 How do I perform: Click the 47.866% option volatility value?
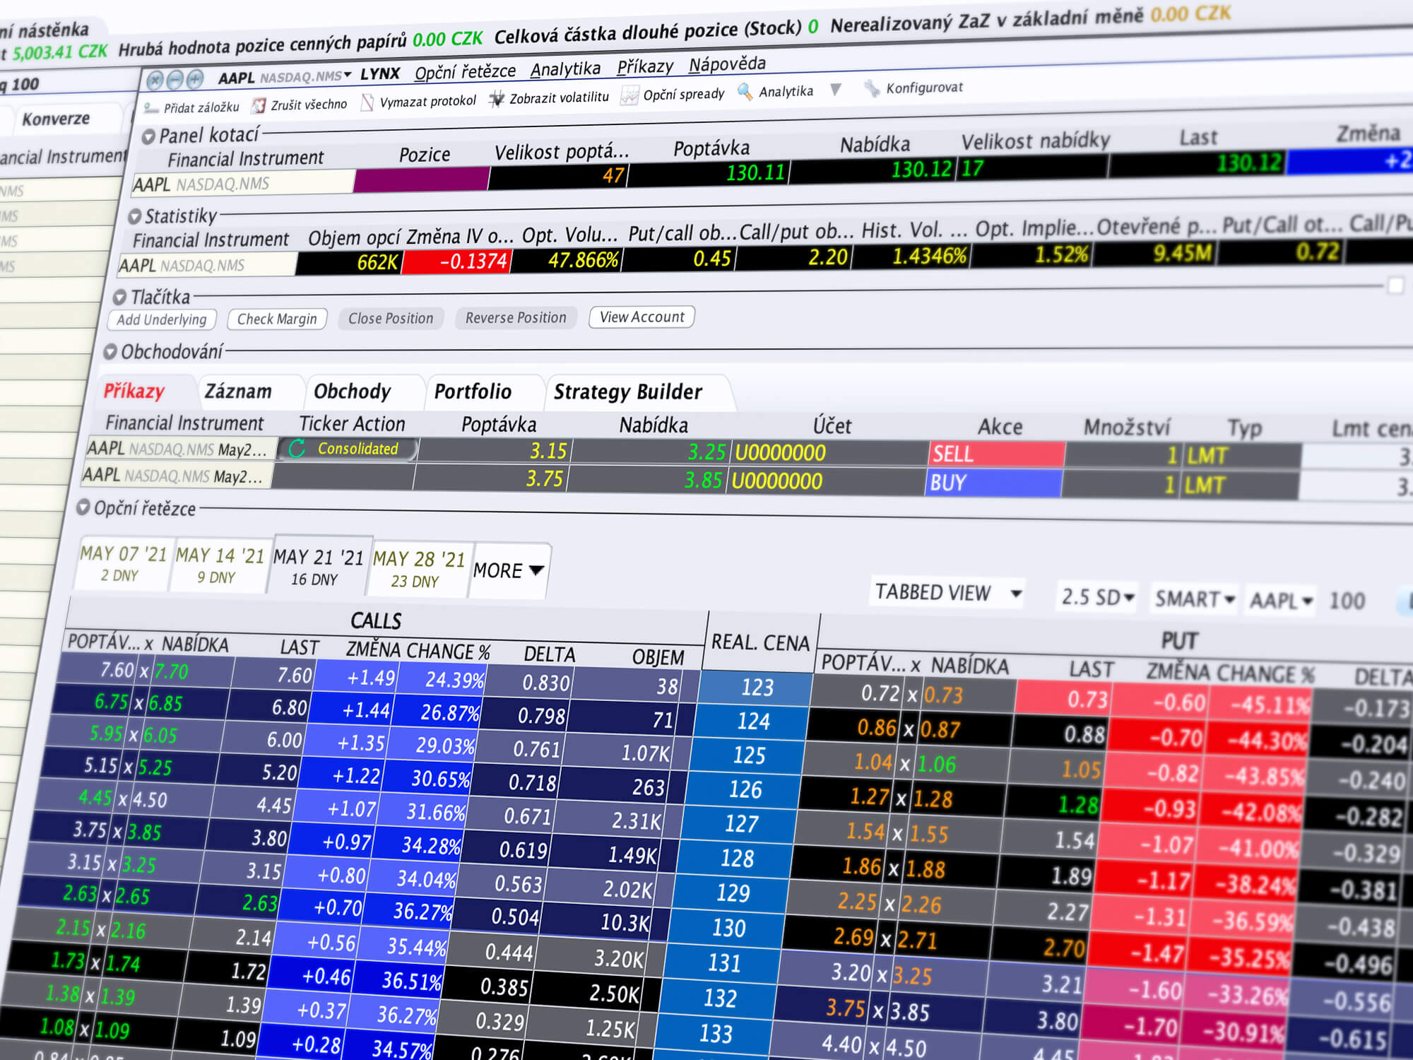567,260
